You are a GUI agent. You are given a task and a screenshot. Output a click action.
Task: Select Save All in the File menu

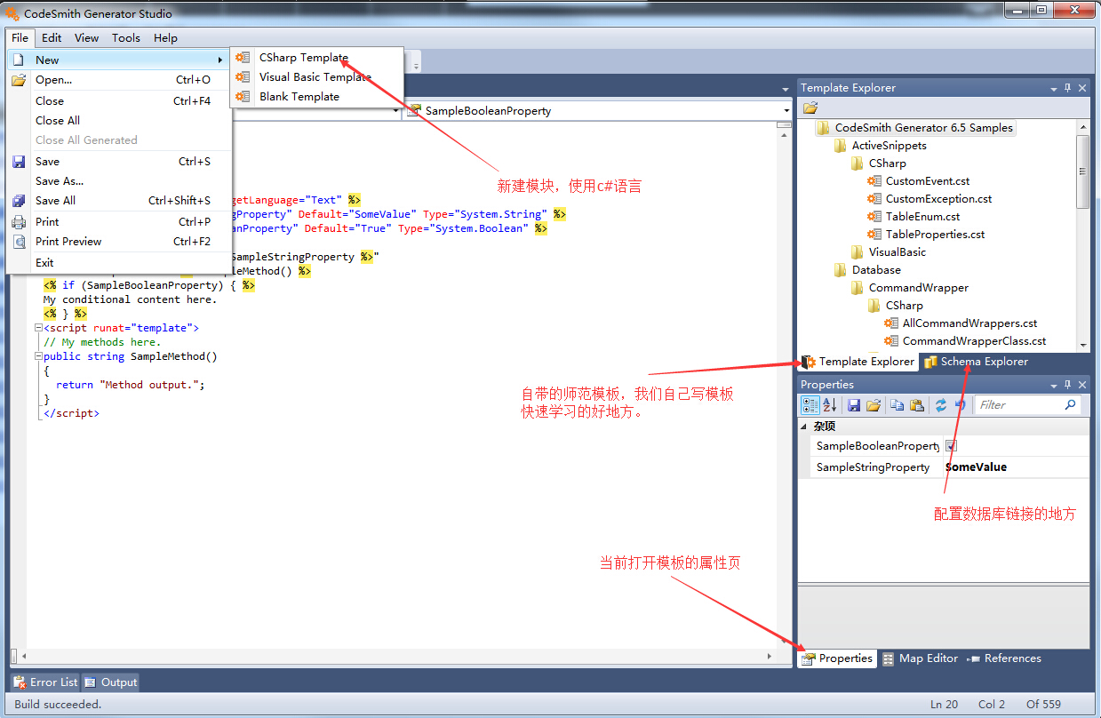coord(119,201)
